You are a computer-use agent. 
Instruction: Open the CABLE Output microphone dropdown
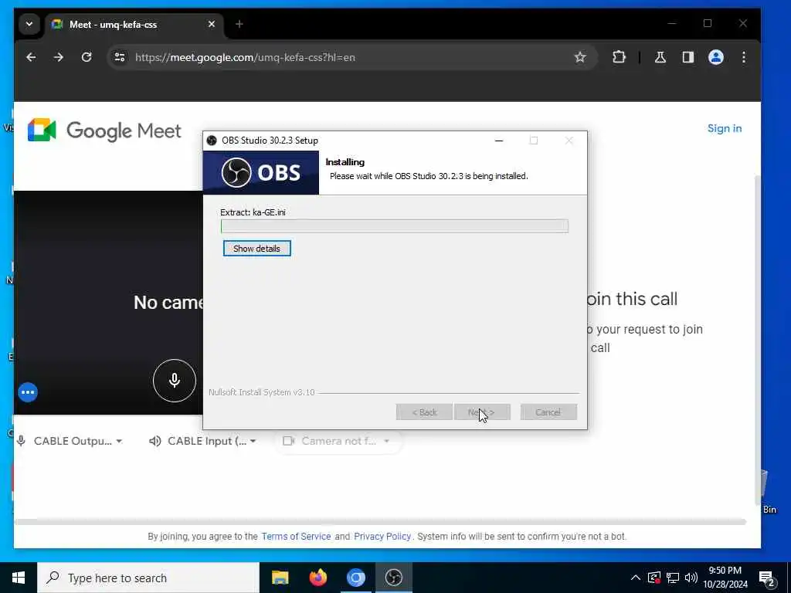point(70,441)
